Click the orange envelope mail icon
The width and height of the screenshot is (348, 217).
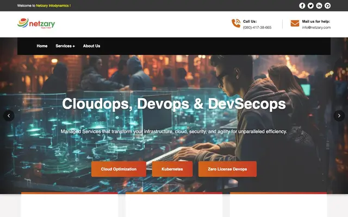click(295, 23)
